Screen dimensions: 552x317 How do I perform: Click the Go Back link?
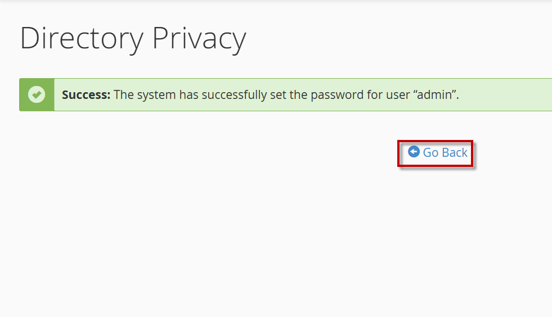[438, 153]
